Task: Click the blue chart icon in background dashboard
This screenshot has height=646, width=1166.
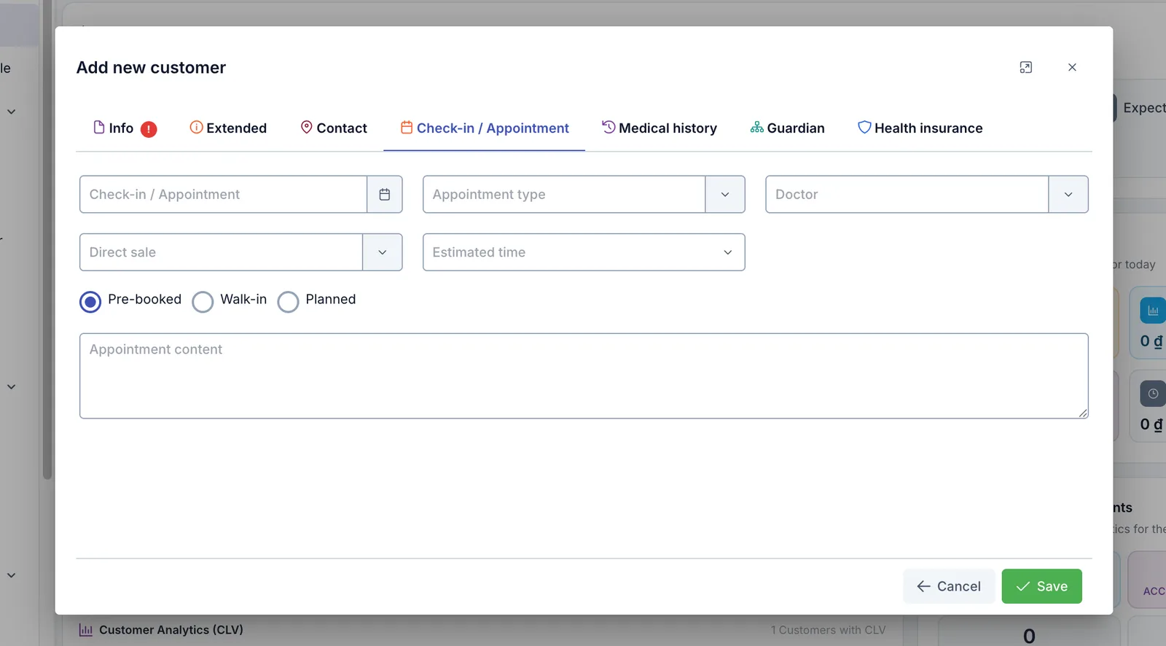Action: 1153,311
